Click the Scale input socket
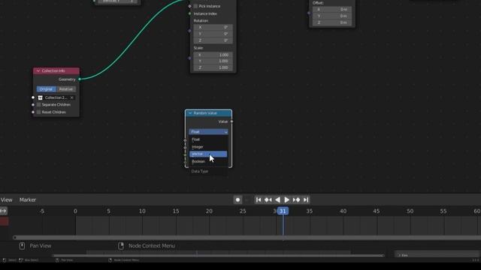This screenshot has height=270, width=481. click(x=189, y=58)
